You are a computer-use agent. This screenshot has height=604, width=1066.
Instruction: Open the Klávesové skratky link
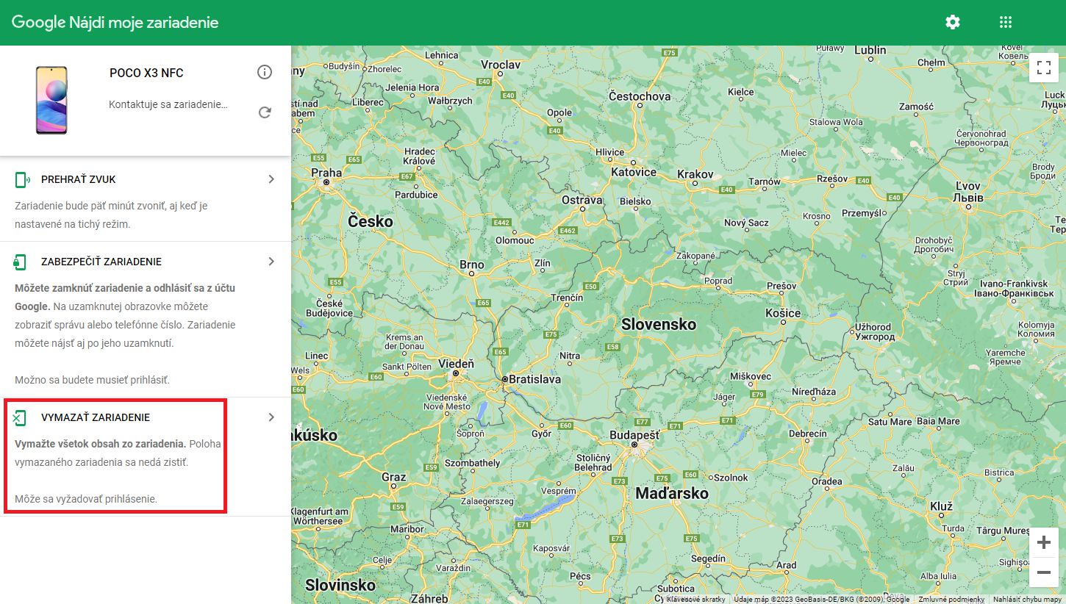(695, 599)
